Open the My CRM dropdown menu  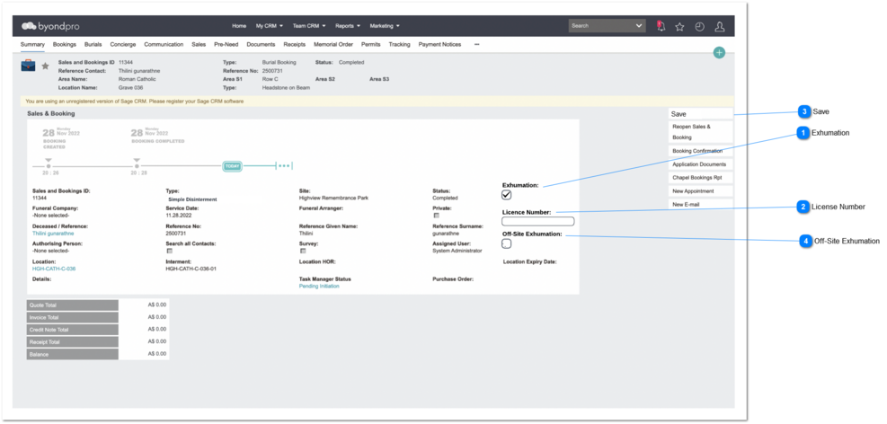[270, 26]
